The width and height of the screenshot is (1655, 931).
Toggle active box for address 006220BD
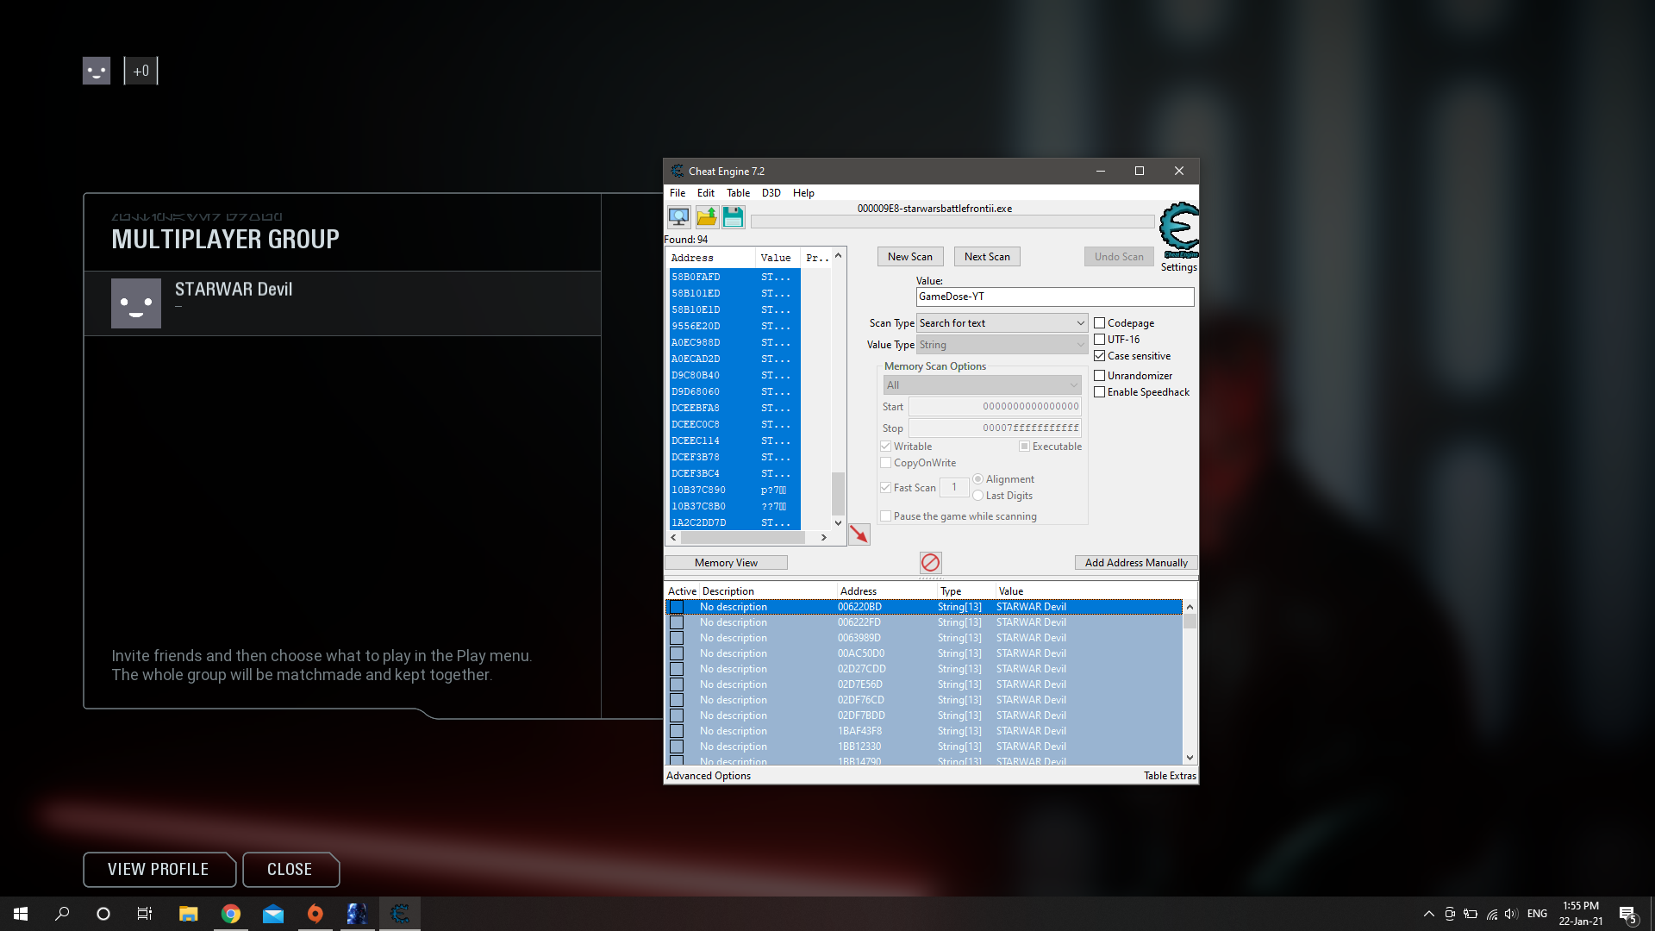(677, 607)
